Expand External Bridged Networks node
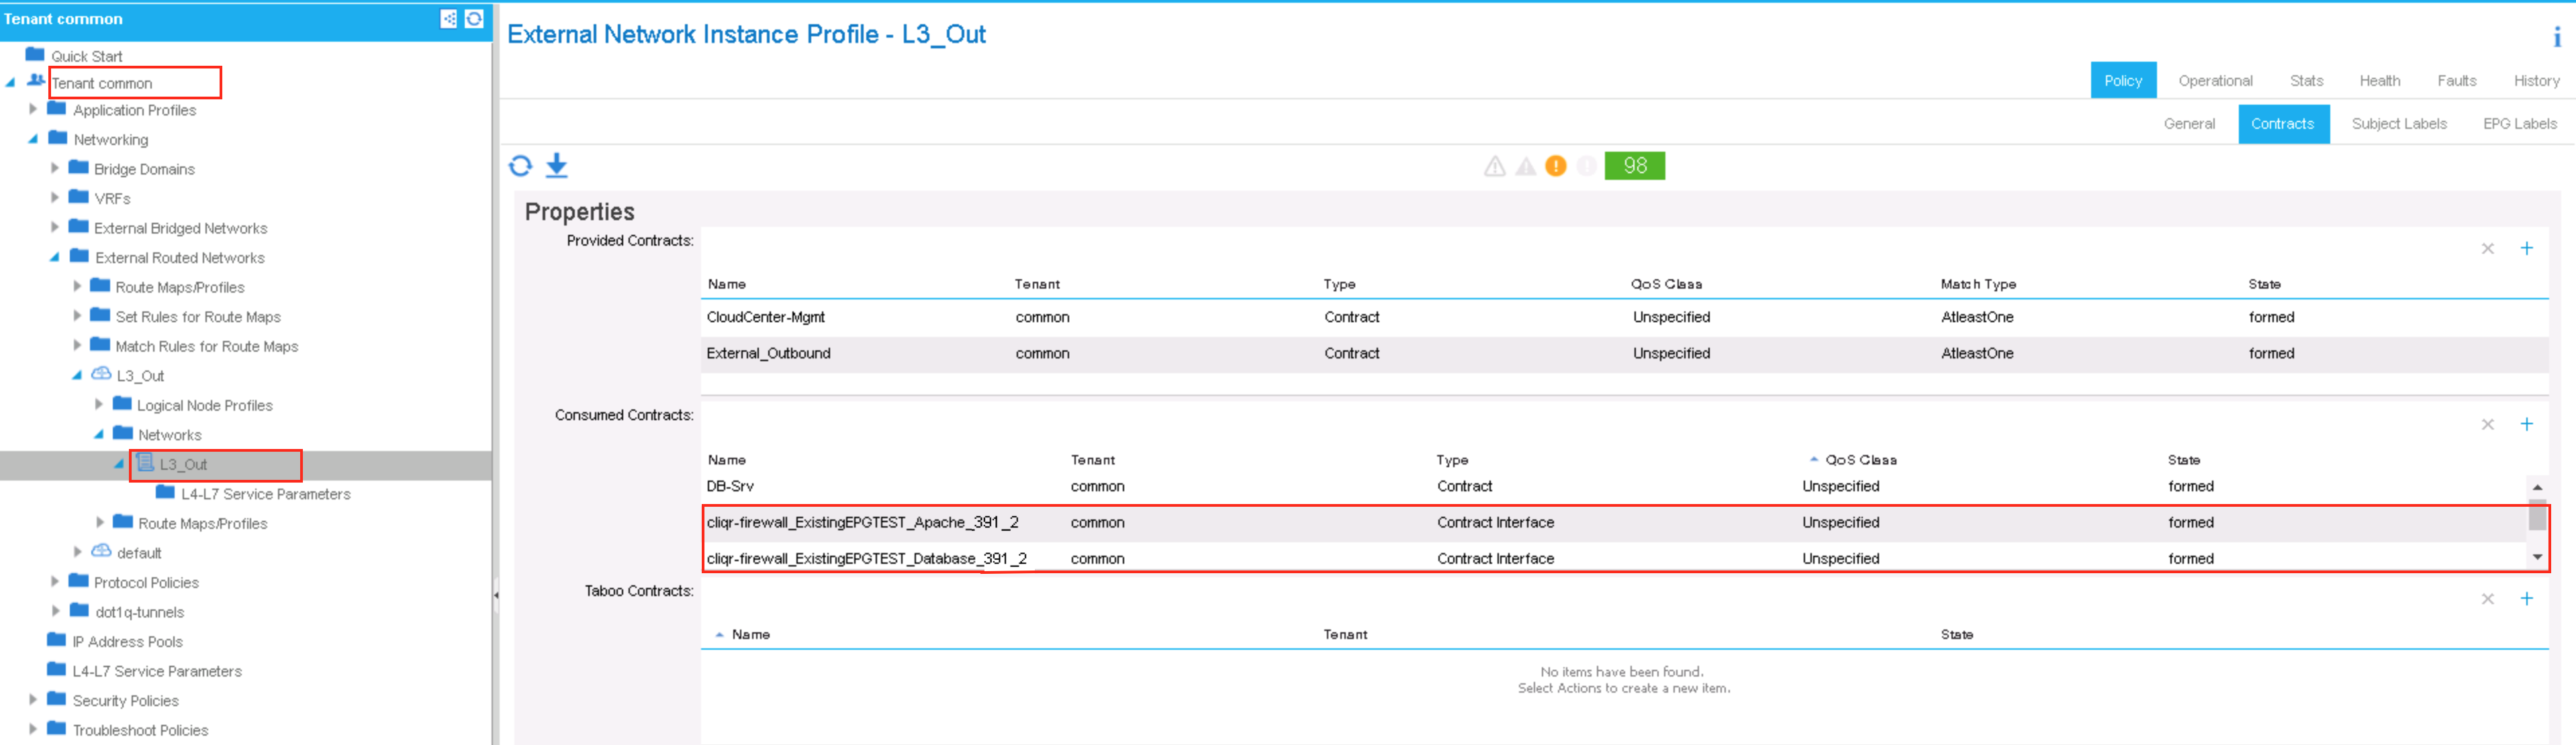The image size is (2576, 745). click(x=55, y=227)
